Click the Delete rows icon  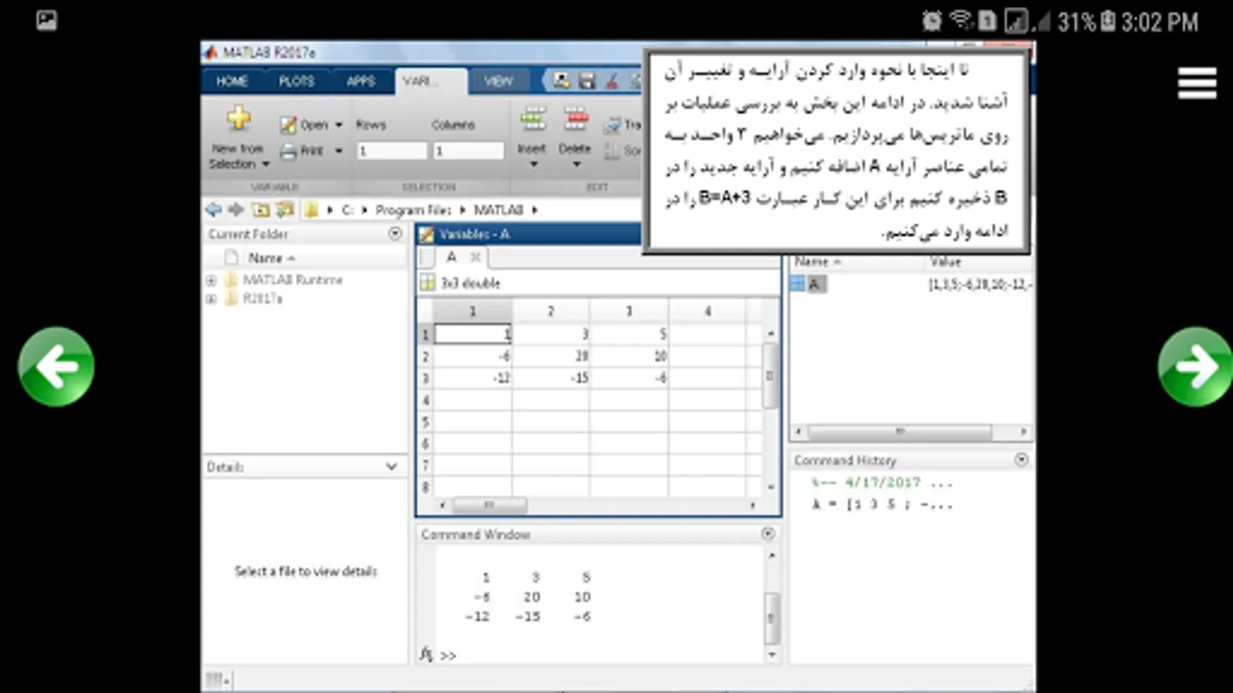[576, 119]
